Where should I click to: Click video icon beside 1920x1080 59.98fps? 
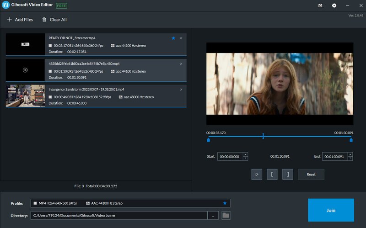point(50,97)
